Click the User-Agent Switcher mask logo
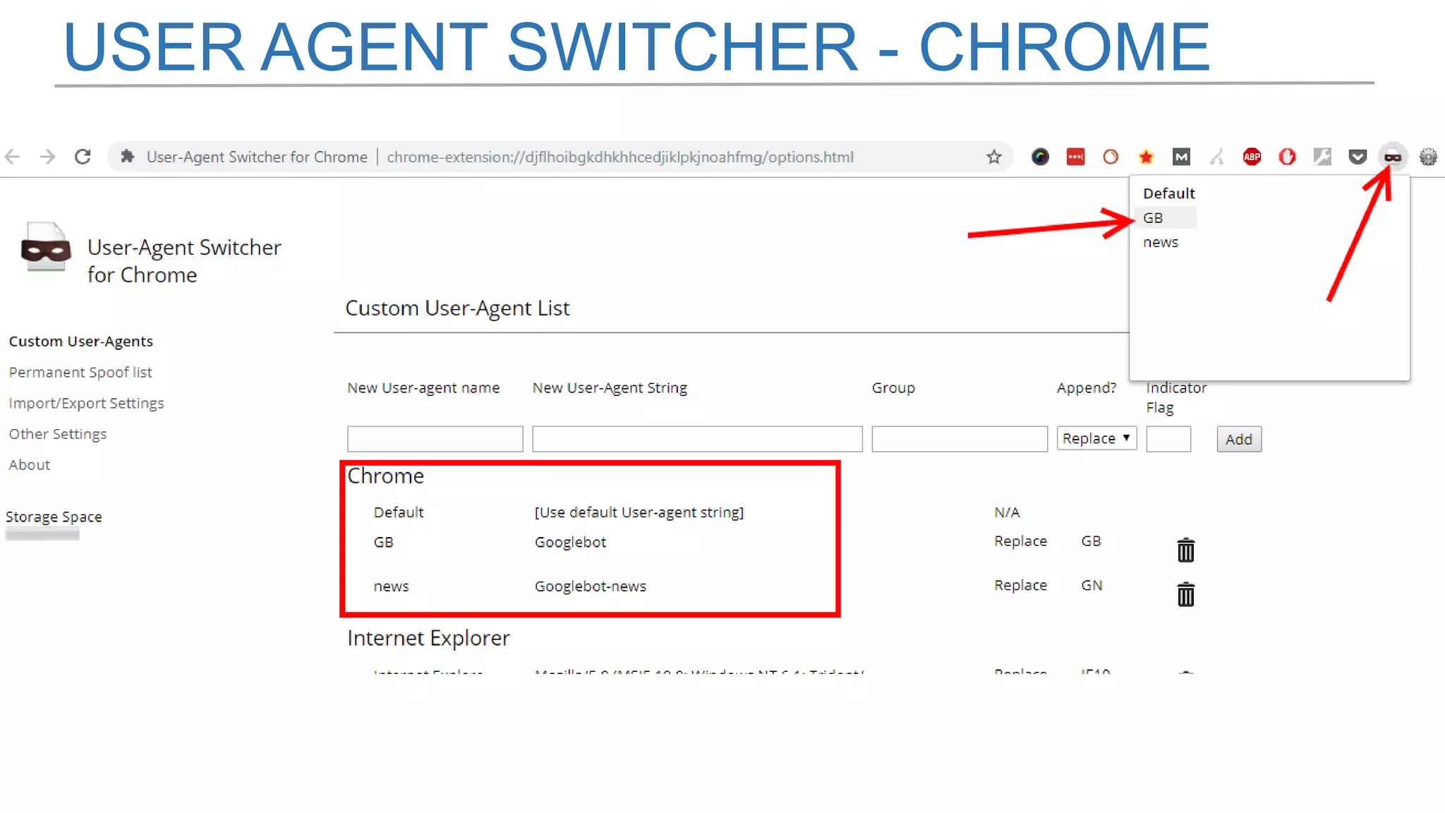 point(46,247)
